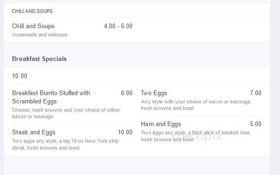The width and height of the screenshot is (280, 175).
Task: Open the Breakfast Specials heading
Action: pos(39,59)
